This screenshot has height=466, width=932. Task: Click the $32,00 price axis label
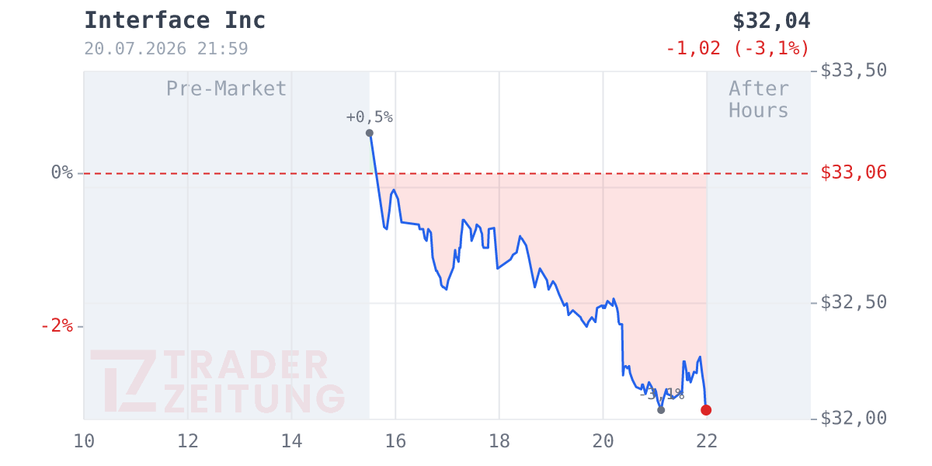pos(854,419)
